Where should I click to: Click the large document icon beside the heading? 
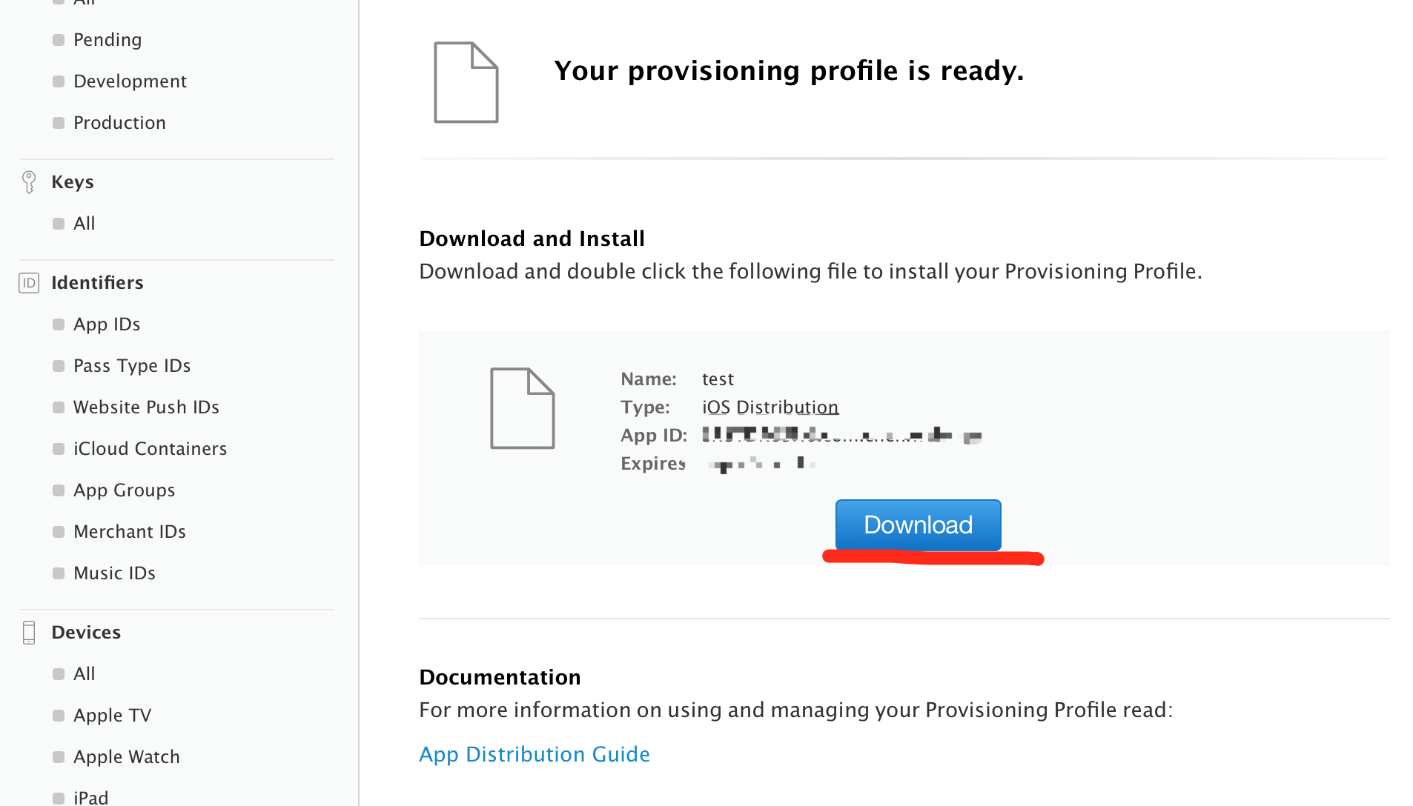coord(466,82)
